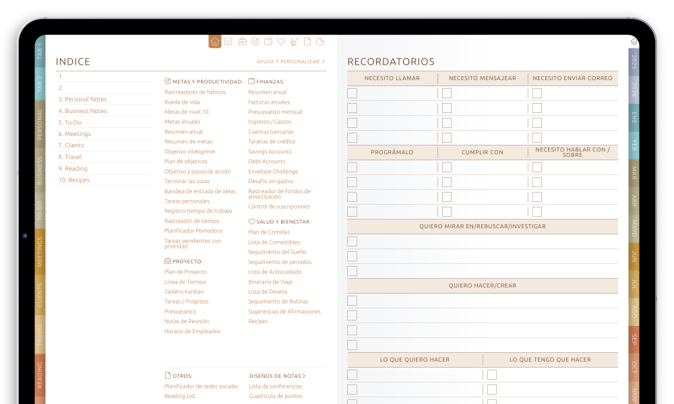Go to Presupuesto mensual
Viewport: 674px width, 404px height.
(x=275, y=112)
